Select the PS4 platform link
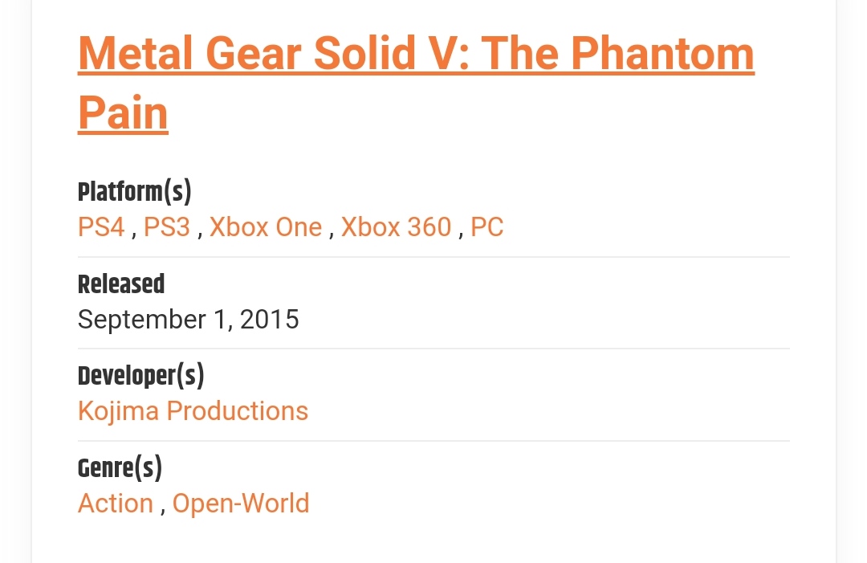 click(x=101, y=227)
